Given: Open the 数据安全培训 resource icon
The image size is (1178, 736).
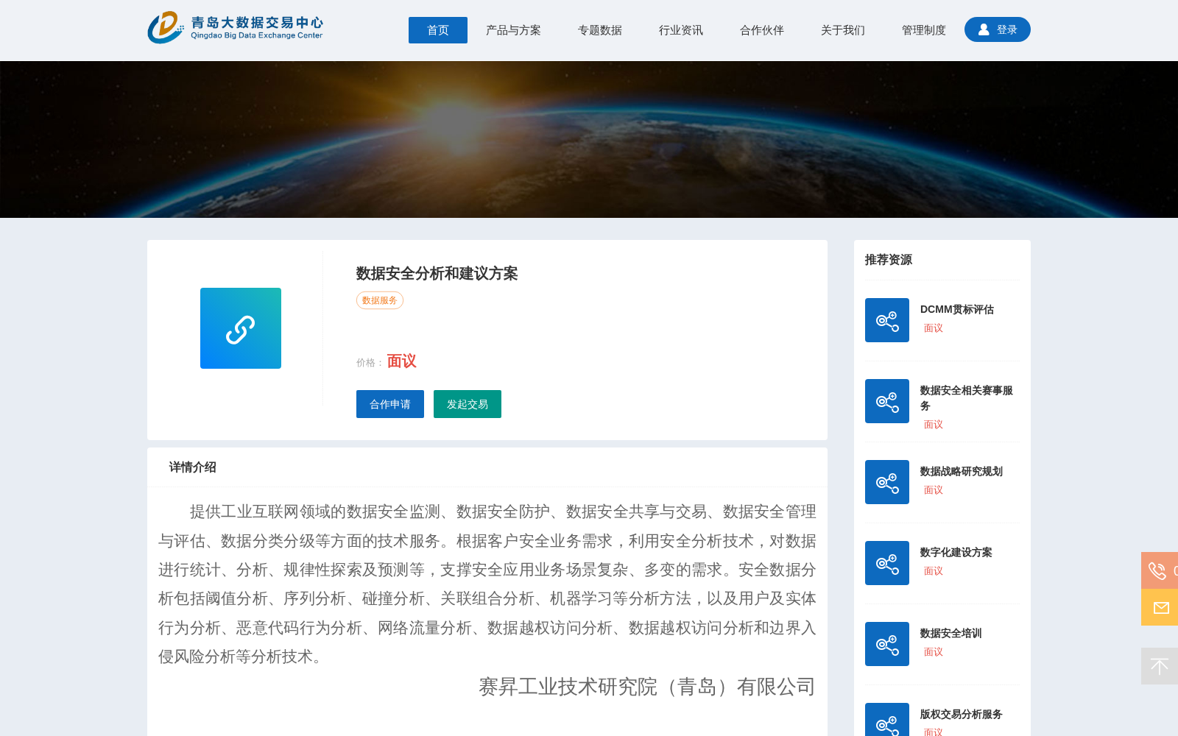Looking at the screenshot, I should coord(887,644).
